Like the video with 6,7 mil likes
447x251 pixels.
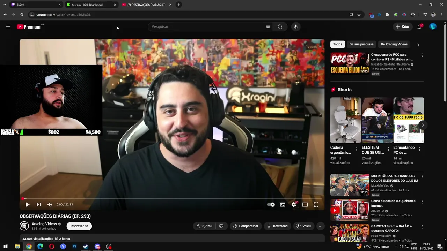pos(204,226)
